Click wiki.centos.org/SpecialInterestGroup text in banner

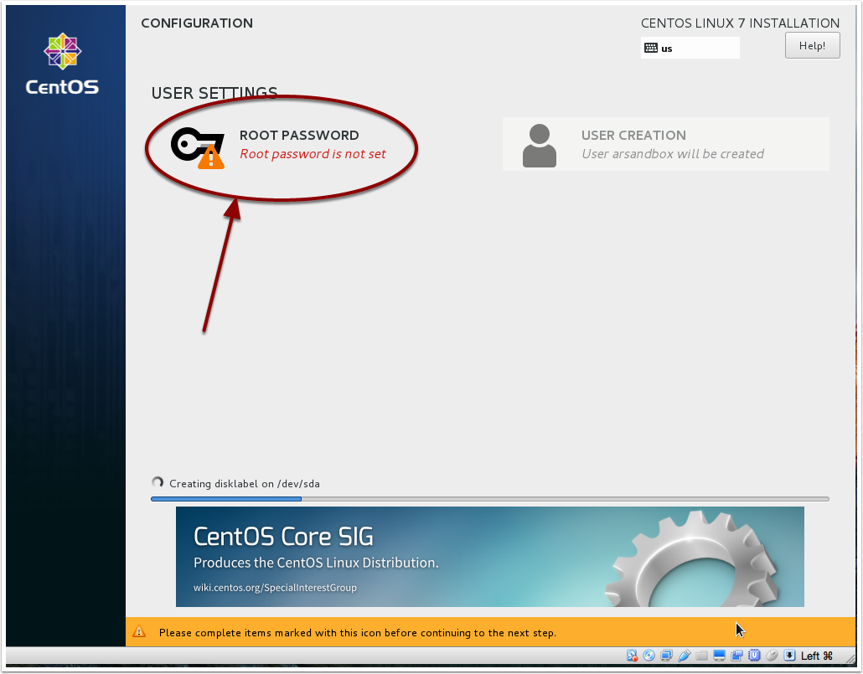(275, 588)
